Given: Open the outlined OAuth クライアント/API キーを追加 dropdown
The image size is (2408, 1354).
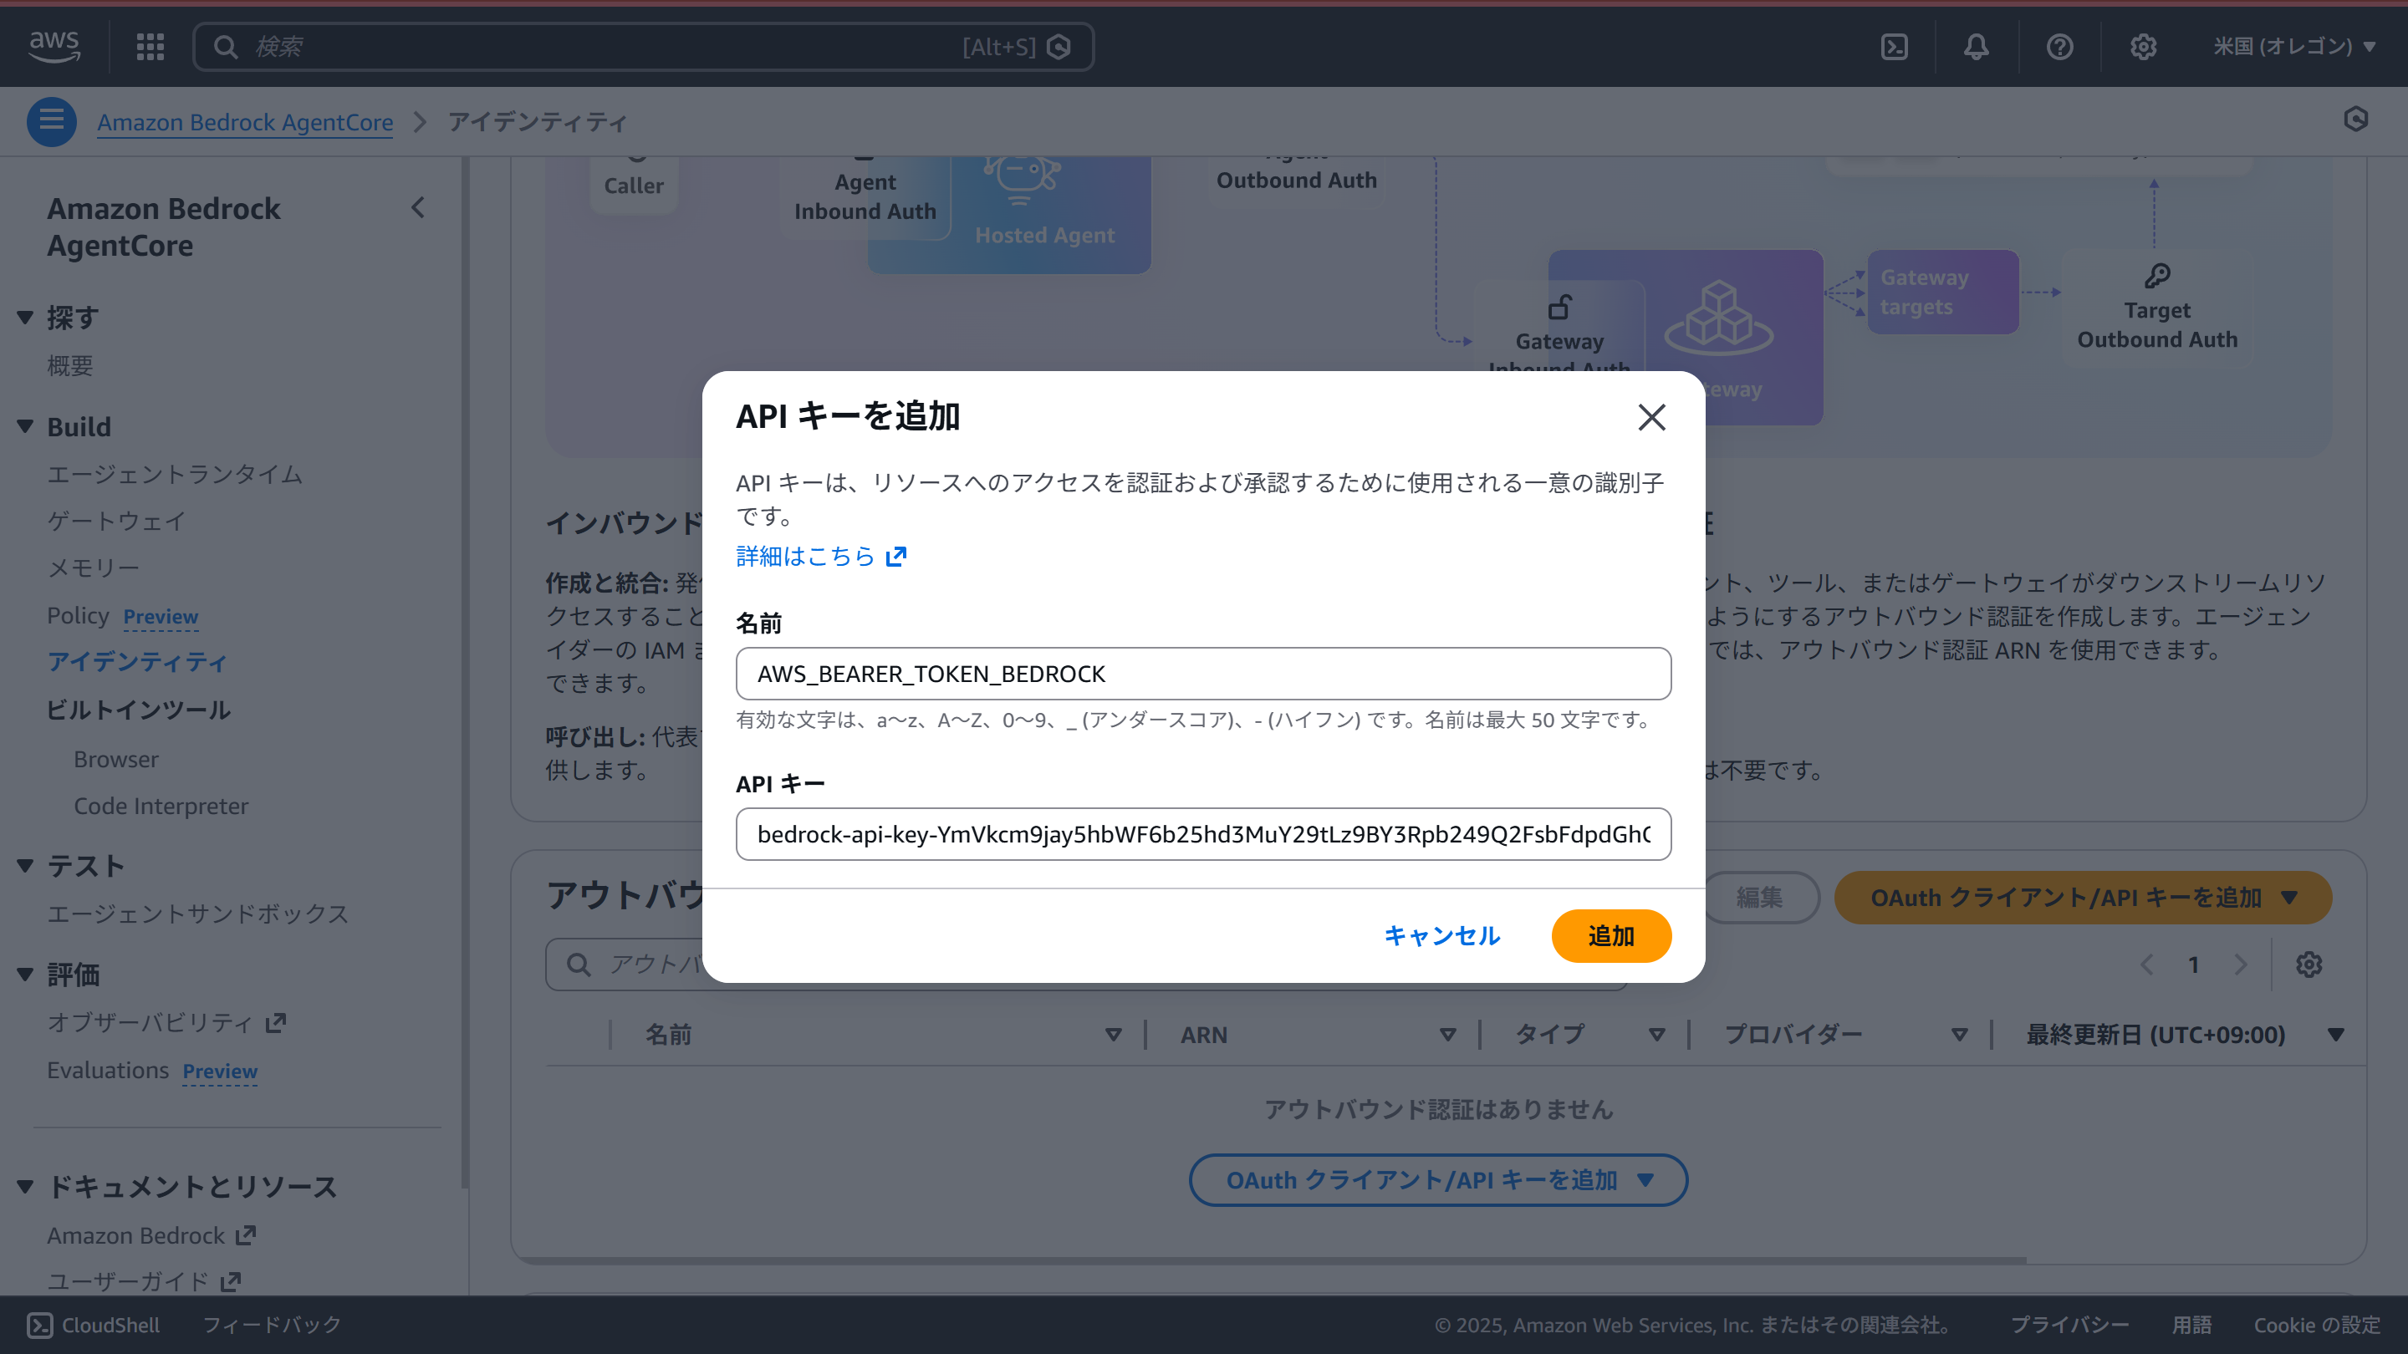Looking at the screenshot, I should tap(1438, 1180).
